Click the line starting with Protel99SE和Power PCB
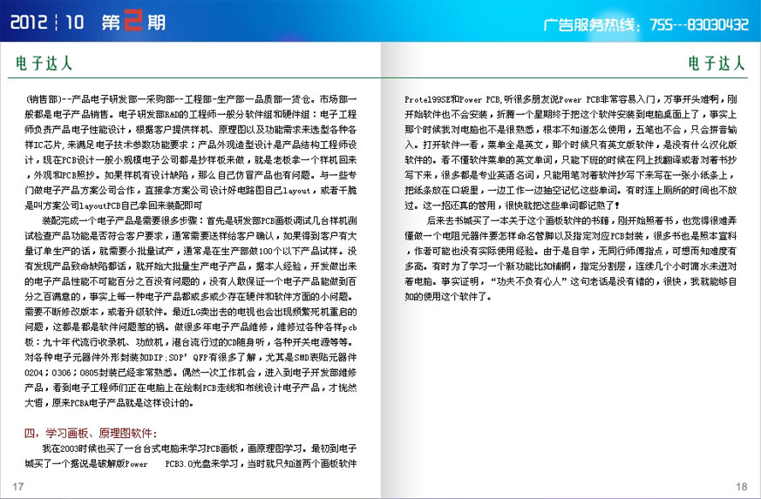This screenshot has width=761, height=499. [571, 99]
